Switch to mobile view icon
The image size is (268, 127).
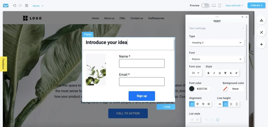tap(220, 5)
